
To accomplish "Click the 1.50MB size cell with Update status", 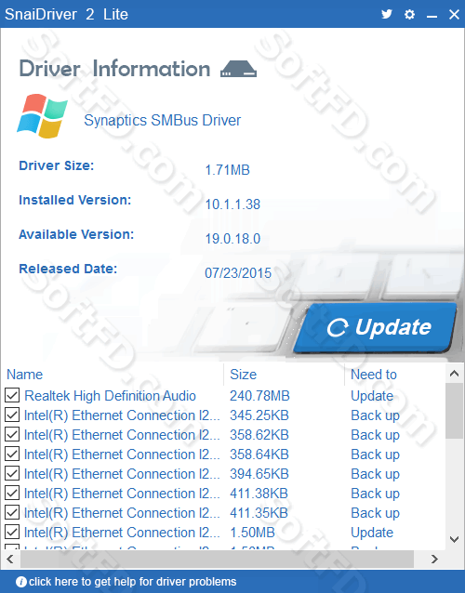I will pos(252,533).
